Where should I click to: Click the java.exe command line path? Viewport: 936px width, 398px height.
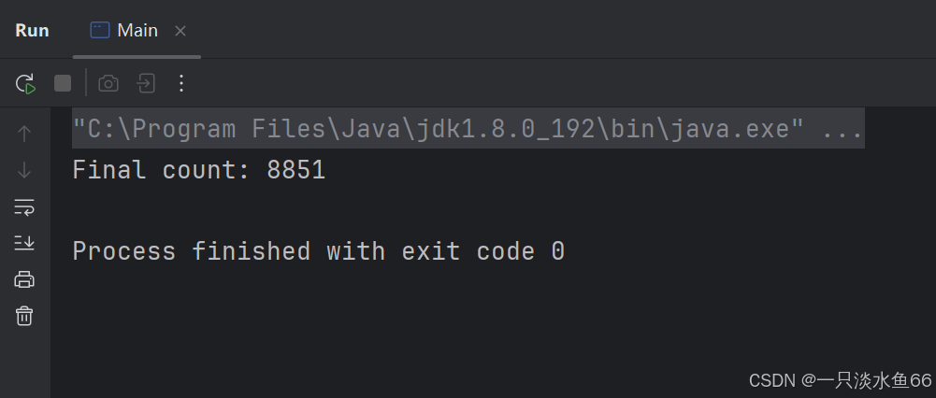click(x=439, y=129)
